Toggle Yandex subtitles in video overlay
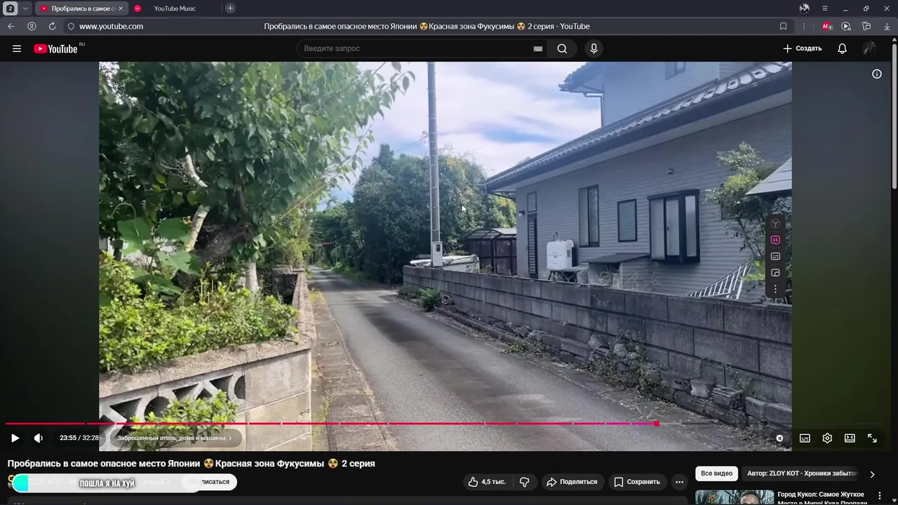Viewport: 898px width, 505px height. (x=775, y=257)
